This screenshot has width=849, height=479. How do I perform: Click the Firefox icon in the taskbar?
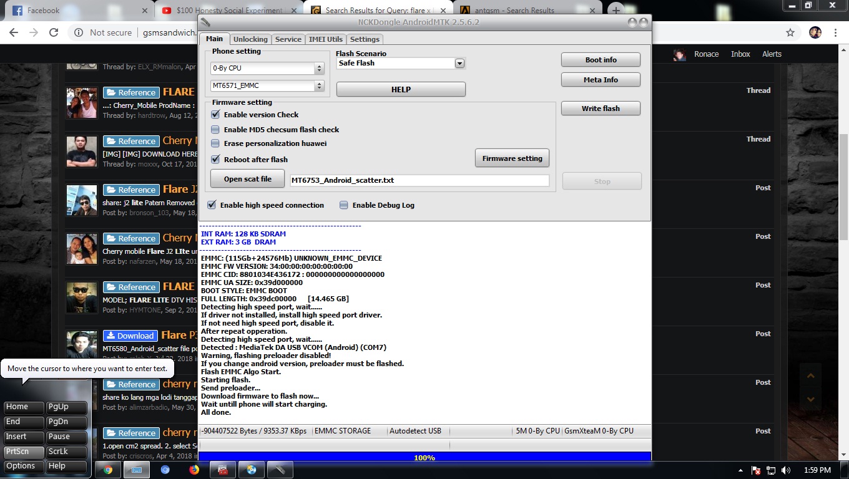pyautogui.click(x=194, y=470)
